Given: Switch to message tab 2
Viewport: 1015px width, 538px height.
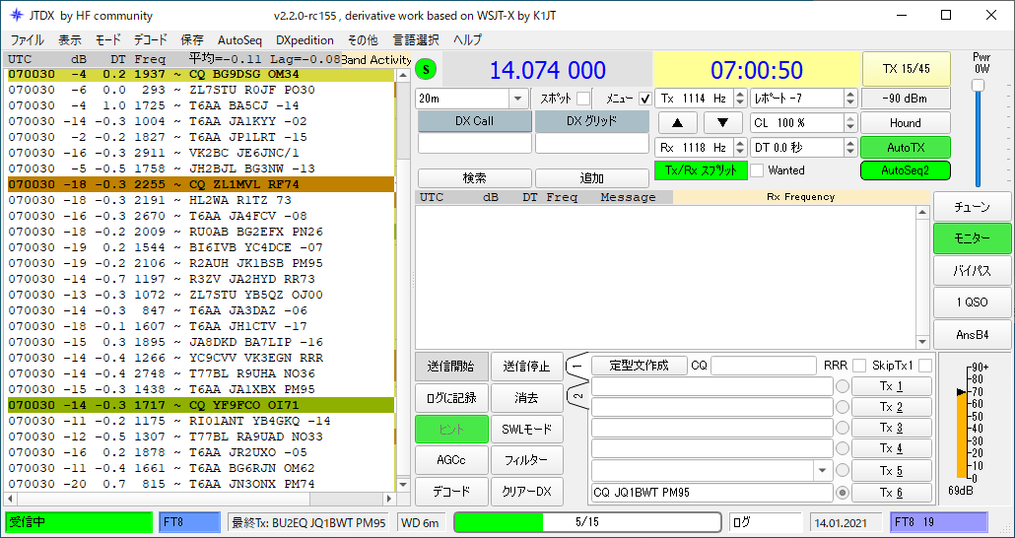Looking at the screenshot, I should 576,396.
